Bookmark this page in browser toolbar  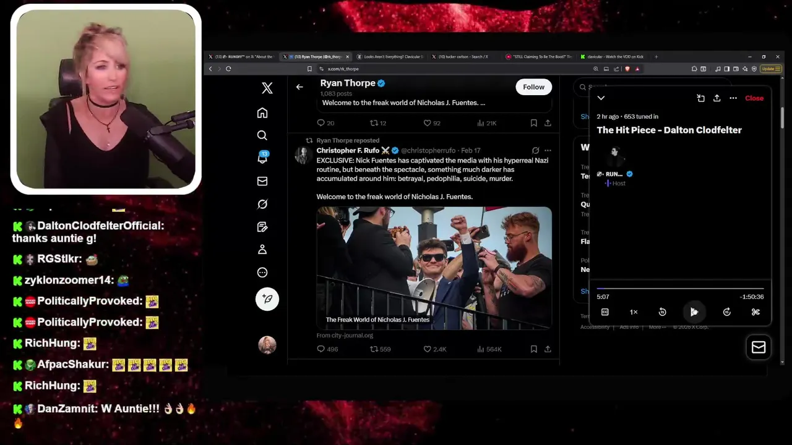pos(309,69)
